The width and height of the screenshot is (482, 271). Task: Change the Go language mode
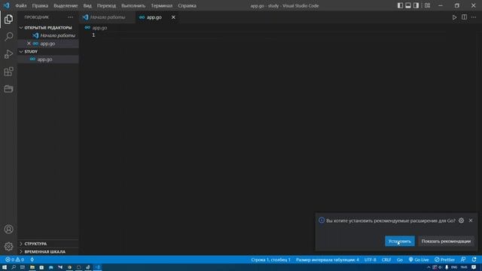400,260
